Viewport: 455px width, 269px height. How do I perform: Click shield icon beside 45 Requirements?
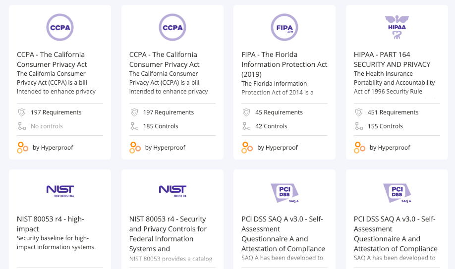click(246, 112)
